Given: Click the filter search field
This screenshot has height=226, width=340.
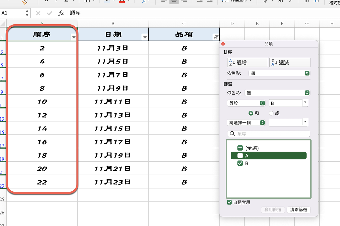Looking at the screenshot, I should [x=268, y=133].
